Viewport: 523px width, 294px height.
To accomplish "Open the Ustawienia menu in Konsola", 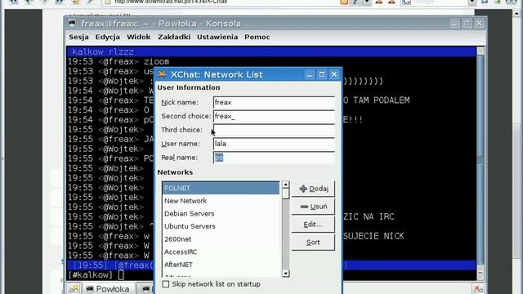I will (217, 37).
